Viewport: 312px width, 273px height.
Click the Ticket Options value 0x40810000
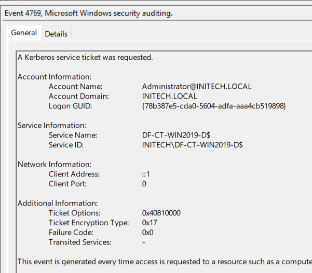(x=161, y=213)
